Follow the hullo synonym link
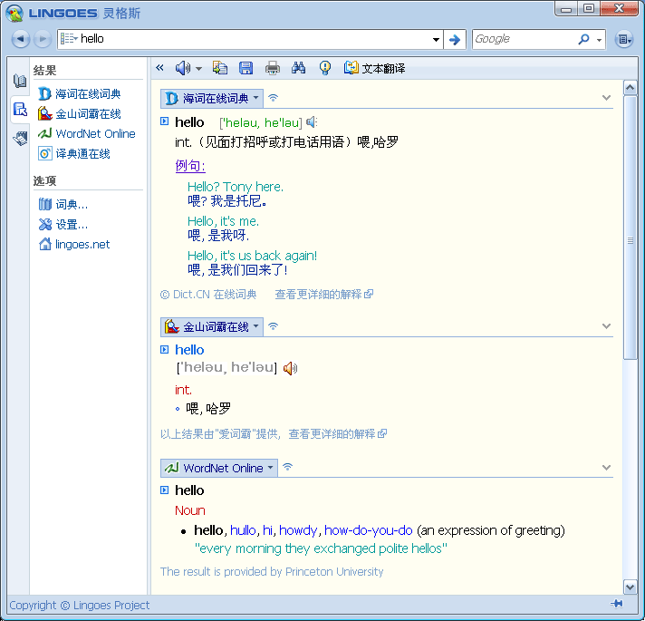 (x=243, y=530)
